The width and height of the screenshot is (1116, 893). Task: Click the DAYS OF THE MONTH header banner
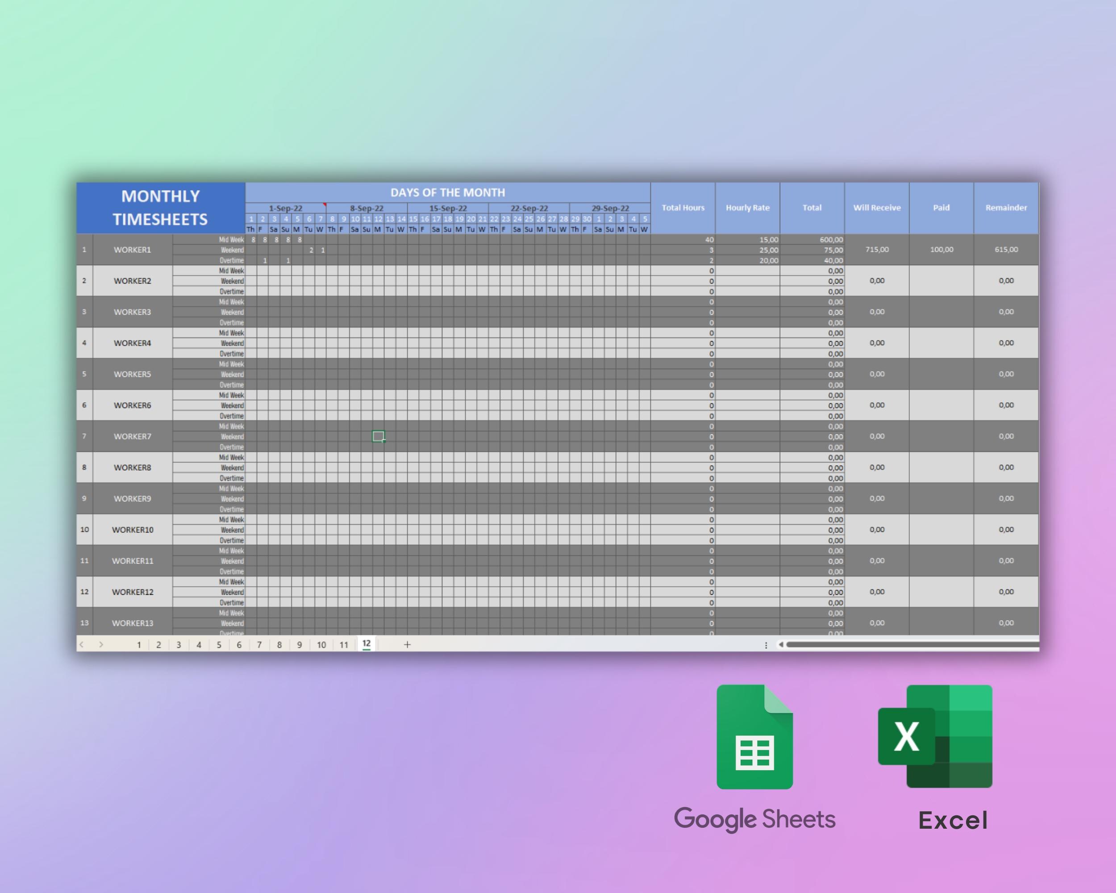448,192
